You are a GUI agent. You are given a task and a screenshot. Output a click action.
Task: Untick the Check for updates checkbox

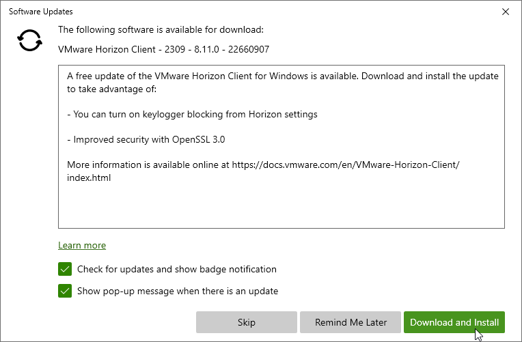click(65, 269)
